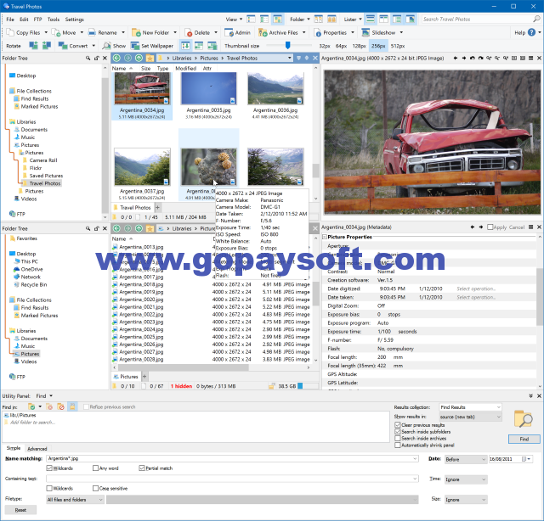Screen dimensions: 544x521
Task: Click the Rename toolbar icon
Action: click(92, 32)
